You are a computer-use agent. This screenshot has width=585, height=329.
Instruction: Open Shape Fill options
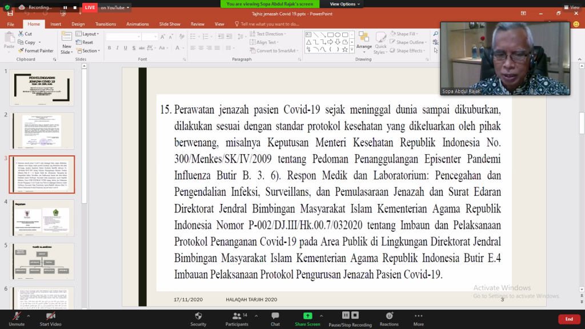(404, 34)
